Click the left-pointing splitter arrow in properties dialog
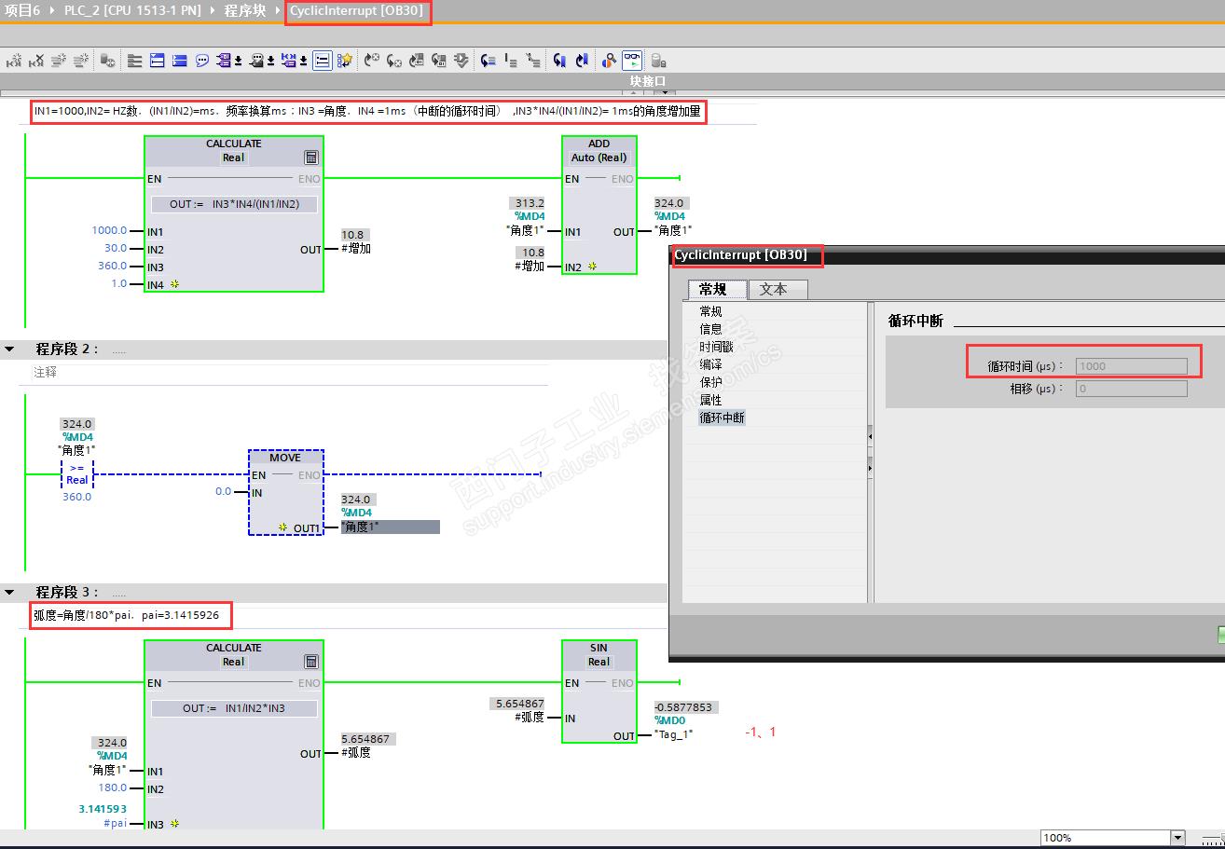Viewport: 1225px width, 849px height. pos(870,436)
